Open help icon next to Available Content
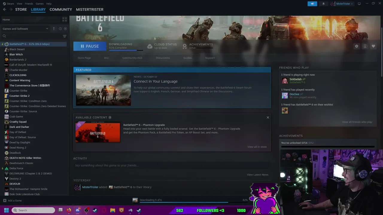The width and height of the screenshot is (383, 215). [110, 118]
